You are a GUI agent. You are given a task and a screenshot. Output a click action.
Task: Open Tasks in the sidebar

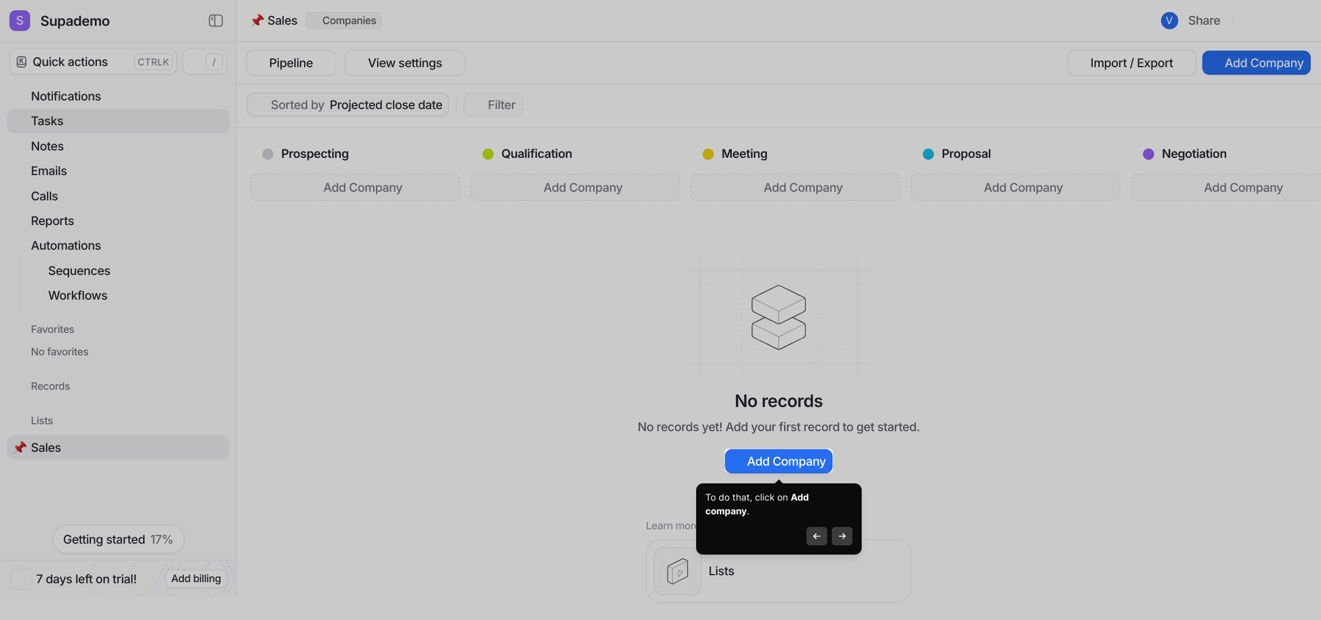[x=47, y=121]
